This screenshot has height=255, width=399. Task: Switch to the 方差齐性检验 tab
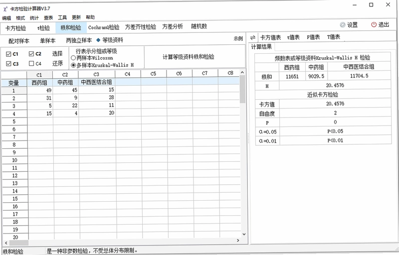coord(141,27)
